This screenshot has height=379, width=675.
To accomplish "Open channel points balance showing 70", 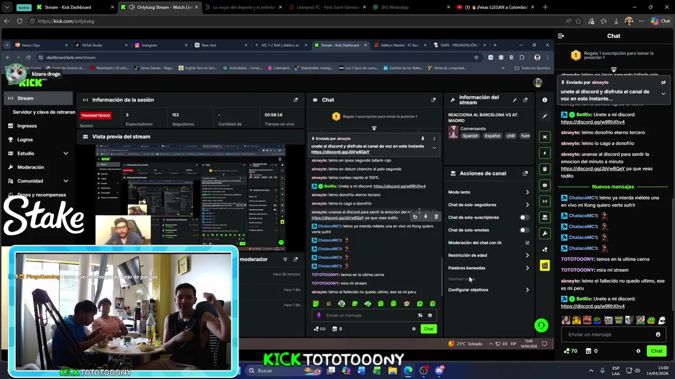I will [x=571, y=351].
